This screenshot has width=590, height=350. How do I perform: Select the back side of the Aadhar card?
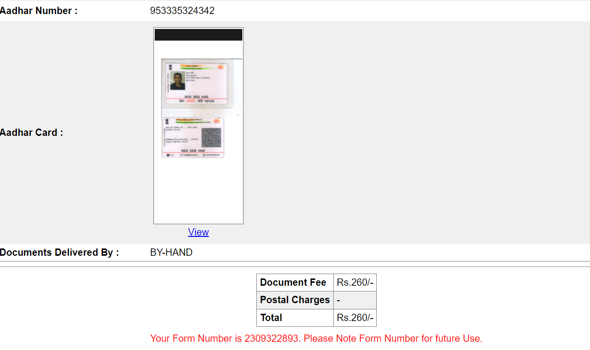pos(193,137)
